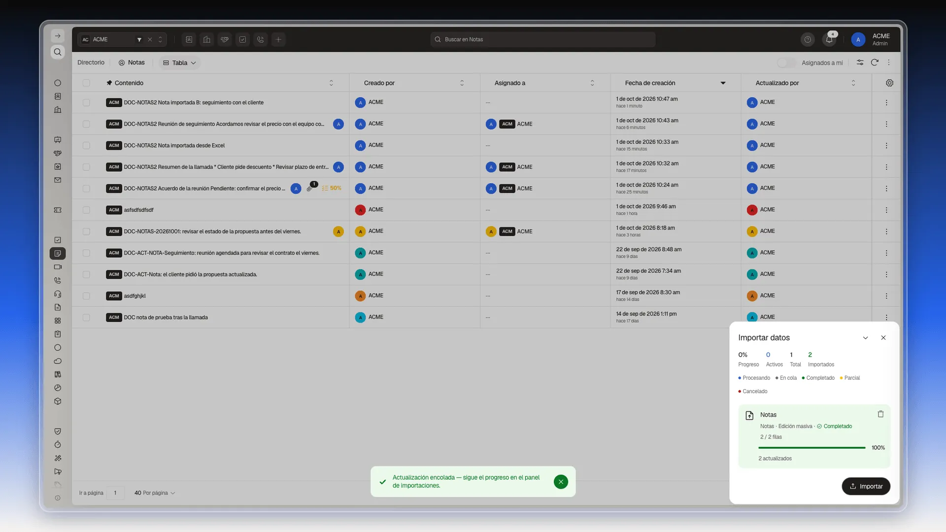Select the Notas breadcrumb tab
Viewport: 946px width, 532px height.
click(x=132, y=63)
